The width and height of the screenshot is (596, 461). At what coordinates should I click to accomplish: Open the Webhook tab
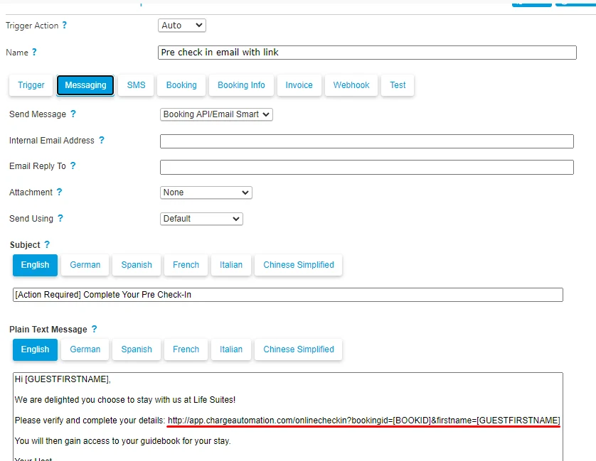point(351,85)
